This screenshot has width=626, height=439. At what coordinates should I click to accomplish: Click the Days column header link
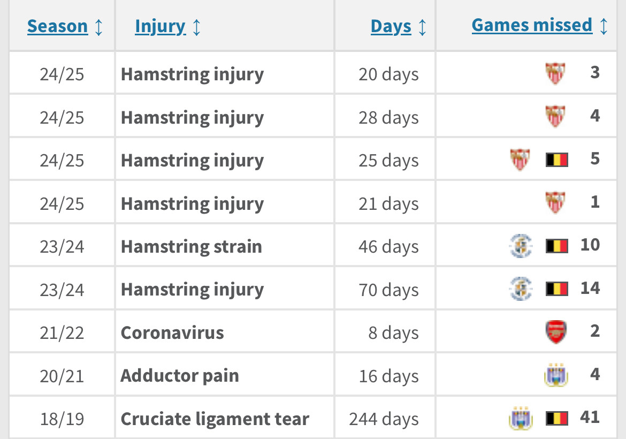click(391, 27)
